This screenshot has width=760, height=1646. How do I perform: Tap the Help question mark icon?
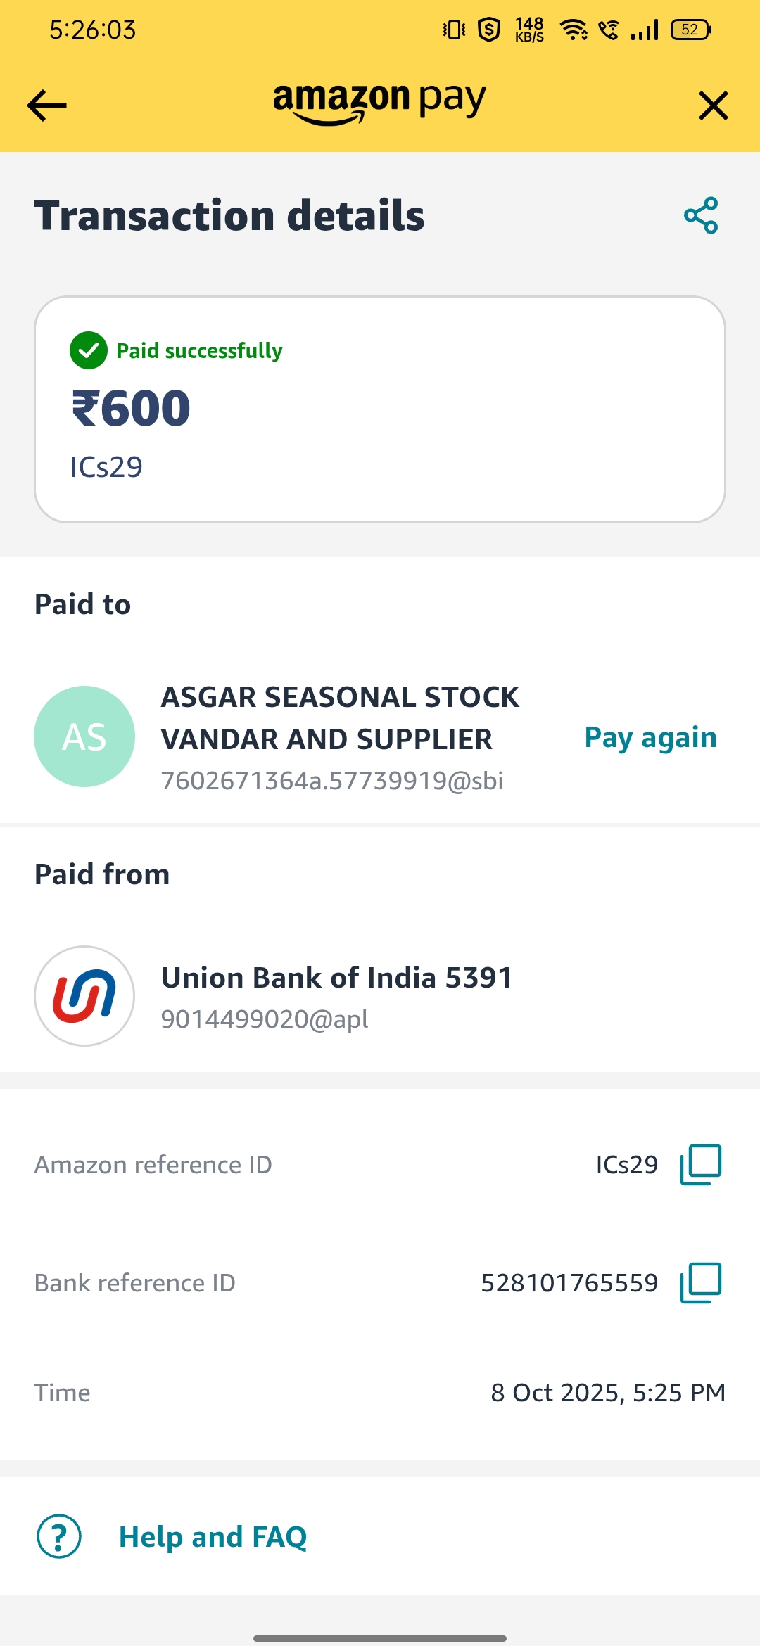coord(59,1536)
